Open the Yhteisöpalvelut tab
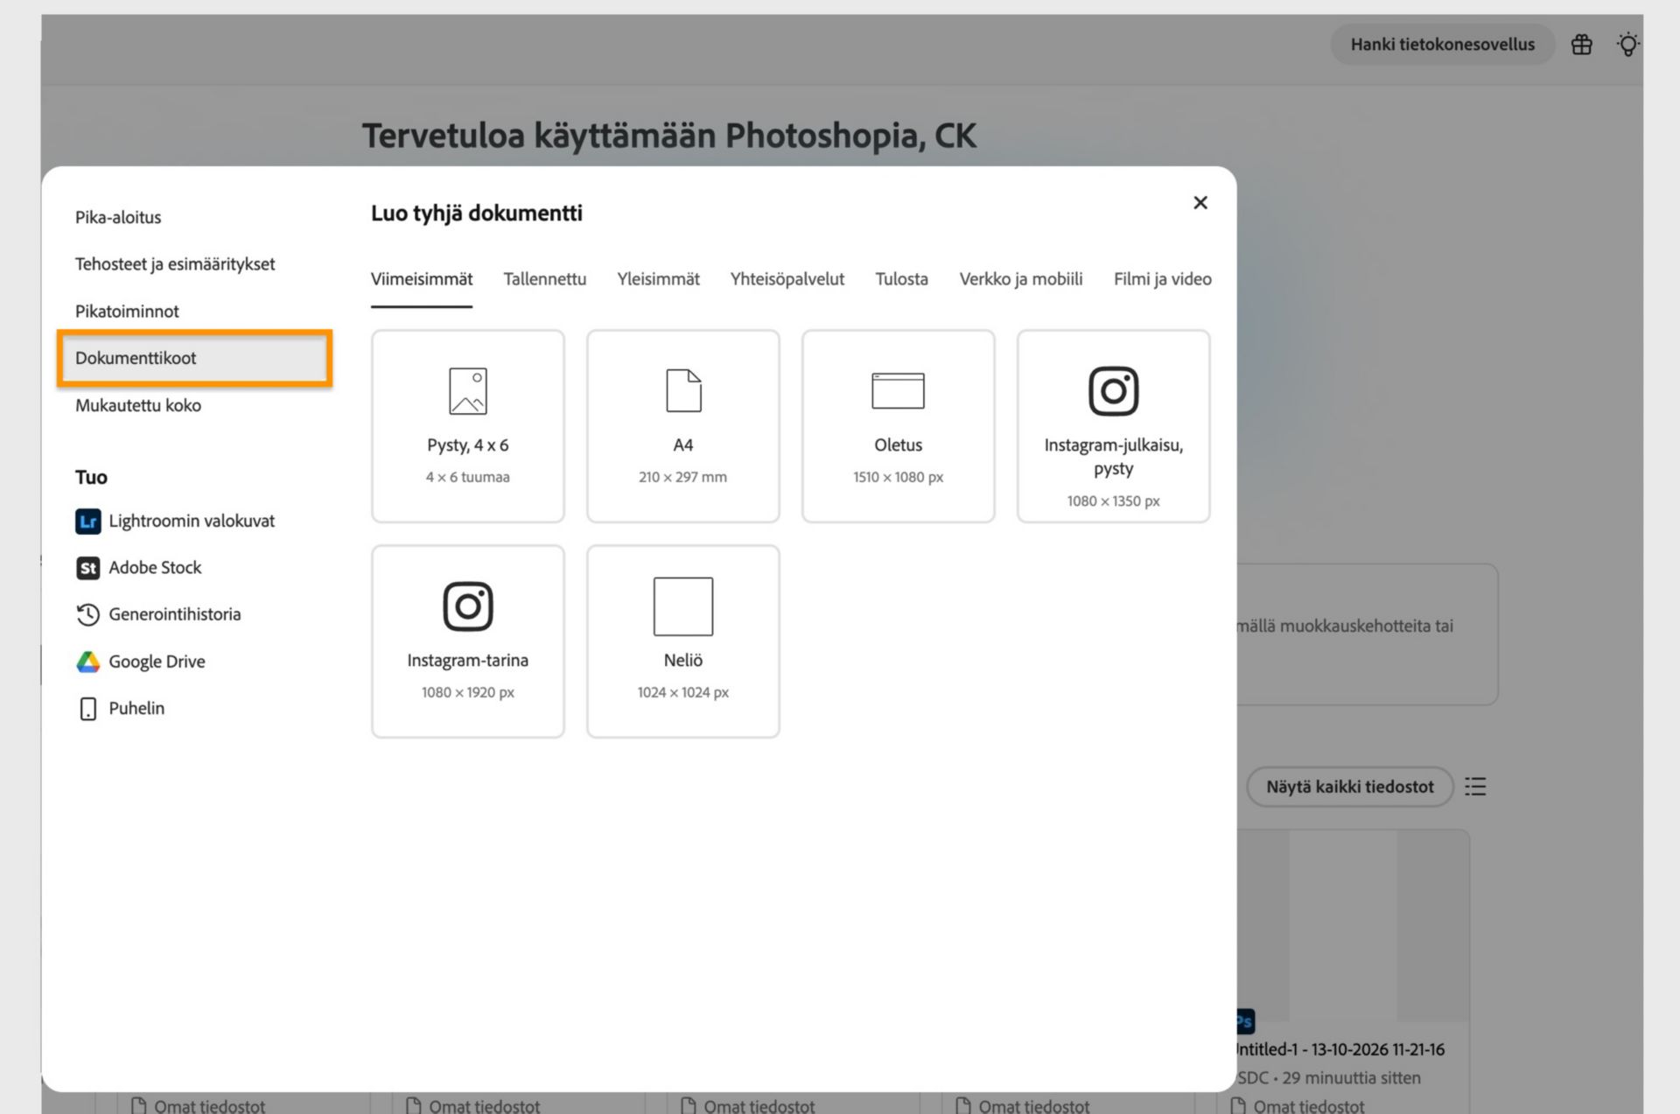This screenshot has width=1680, height=1114. click(x=787, y=279)
